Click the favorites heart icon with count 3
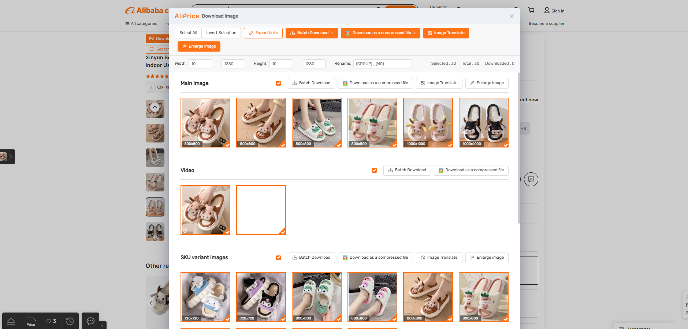688x329 pixels. tap(51, 321)
